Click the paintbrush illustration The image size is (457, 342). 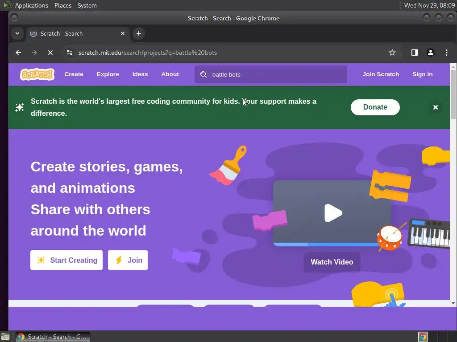click(x=228, y=165)
